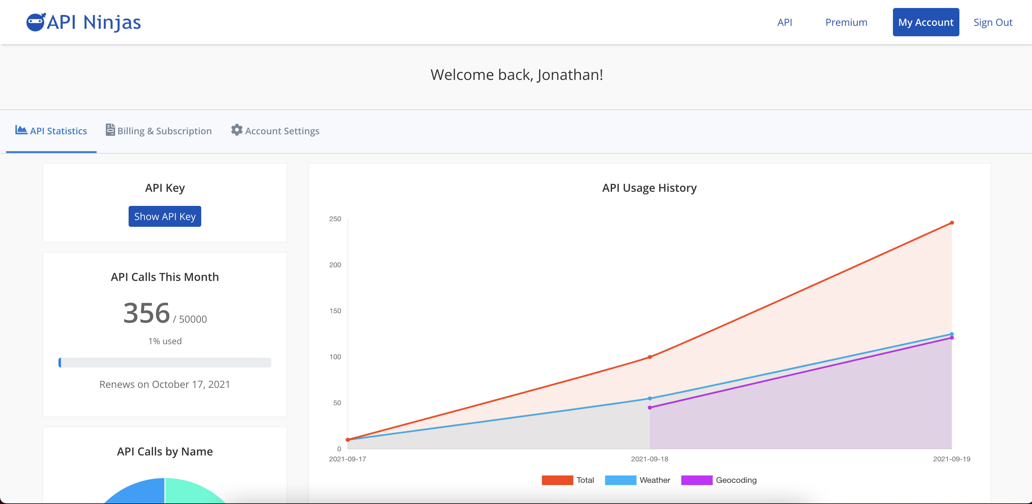Click the 2021-09-18 x-axis label

650,459
